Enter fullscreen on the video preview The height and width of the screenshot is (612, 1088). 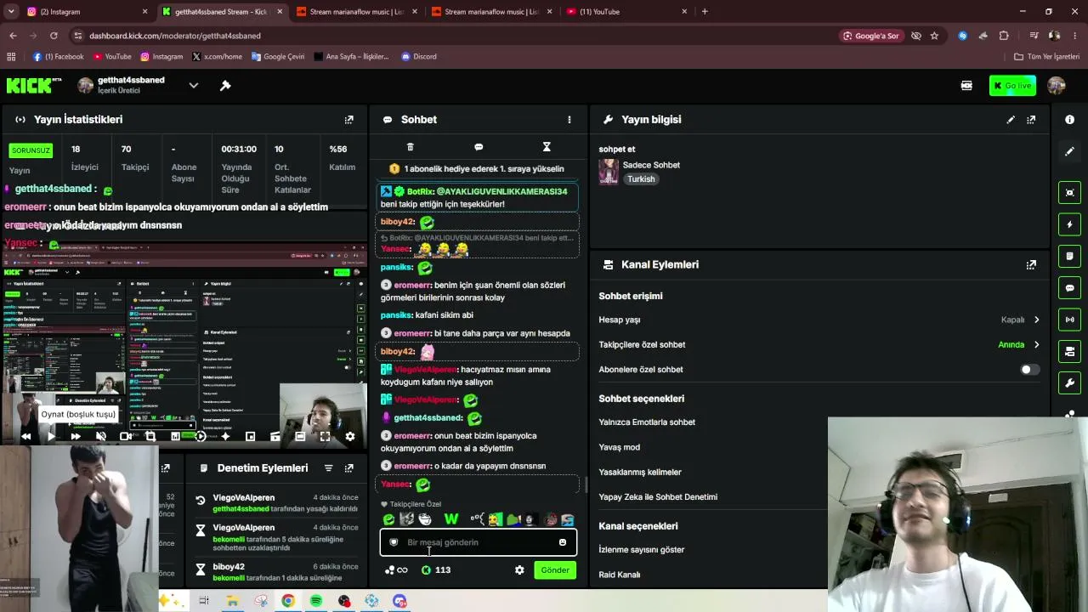coord(325,436)
